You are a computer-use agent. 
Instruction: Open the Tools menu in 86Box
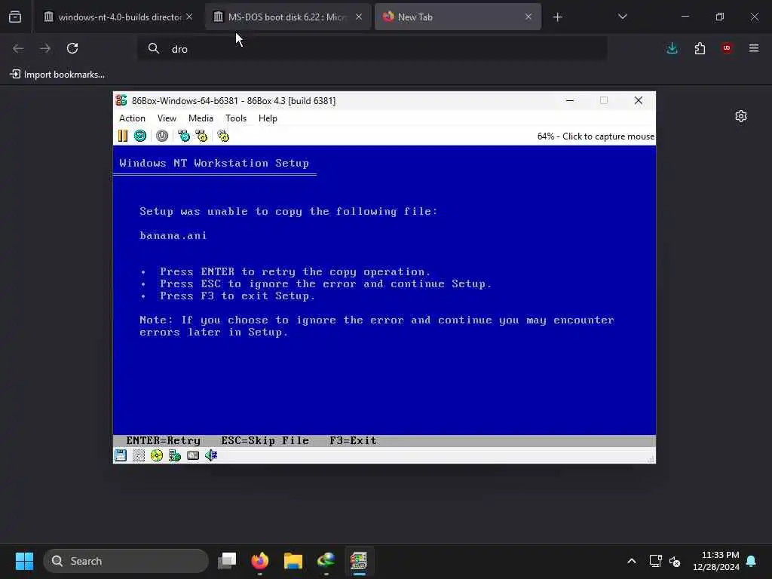point(236,118)
